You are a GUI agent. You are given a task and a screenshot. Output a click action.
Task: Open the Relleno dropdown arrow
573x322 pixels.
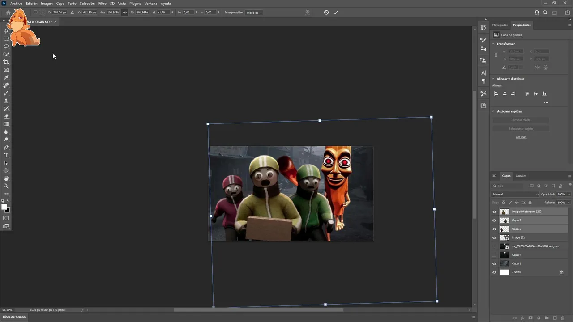(569, 203)
